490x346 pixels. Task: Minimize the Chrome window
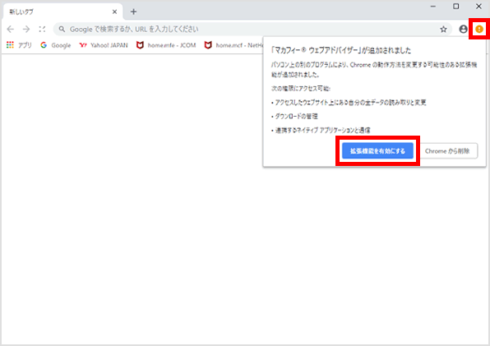coord(432,7)
